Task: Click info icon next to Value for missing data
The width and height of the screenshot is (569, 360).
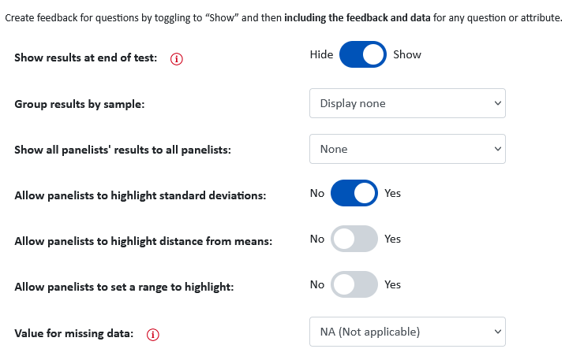Action: [153, 334]
